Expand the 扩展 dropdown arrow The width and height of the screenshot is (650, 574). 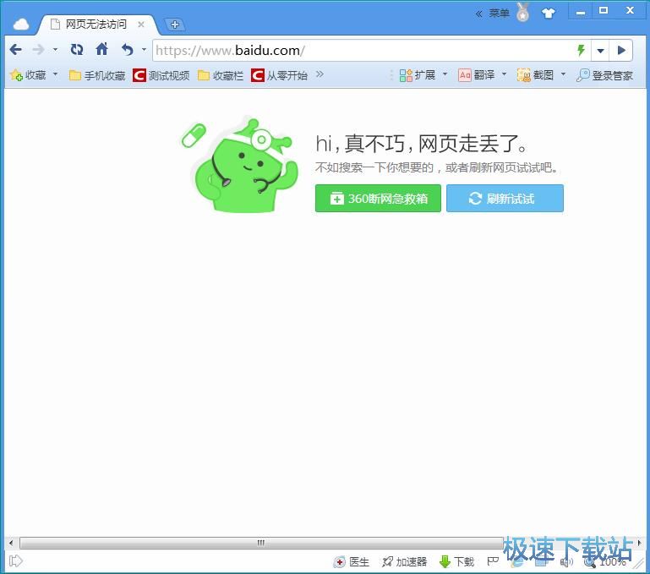coord(445,74)
